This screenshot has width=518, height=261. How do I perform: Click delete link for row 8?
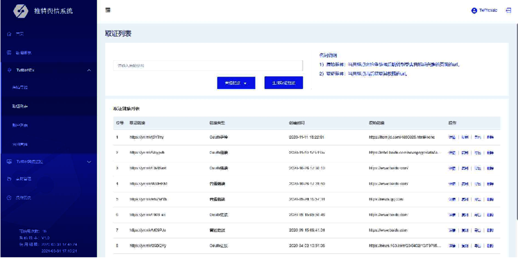pyautogui.click(x=490, y=246)
